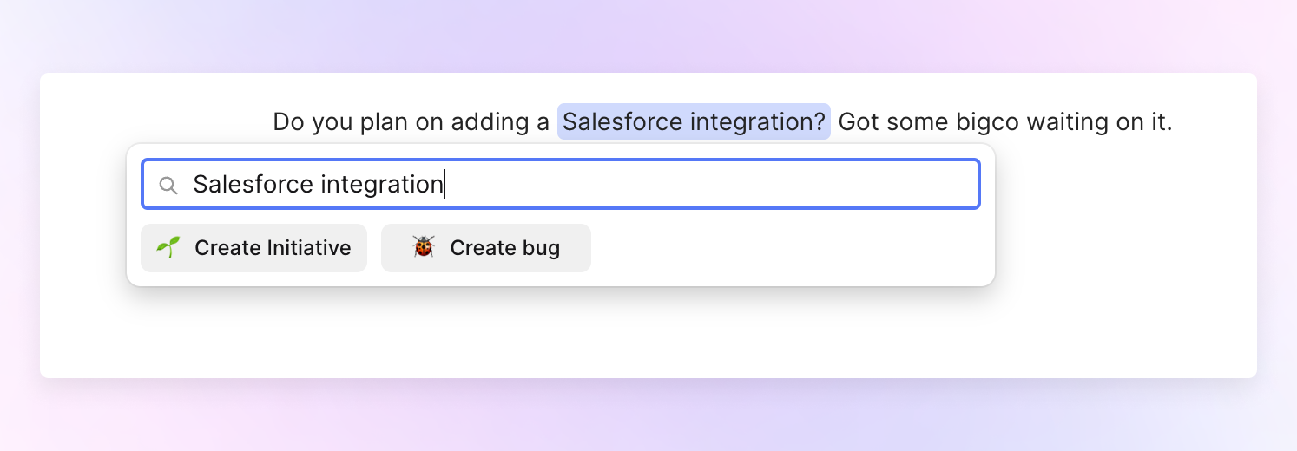Click the magnifying glass search icon

coord(168,185)
